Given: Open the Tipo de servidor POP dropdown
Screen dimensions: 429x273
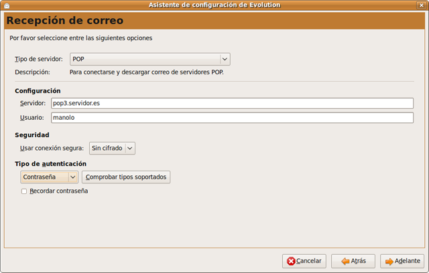Looking at the screenshot, I should [150, 59].
